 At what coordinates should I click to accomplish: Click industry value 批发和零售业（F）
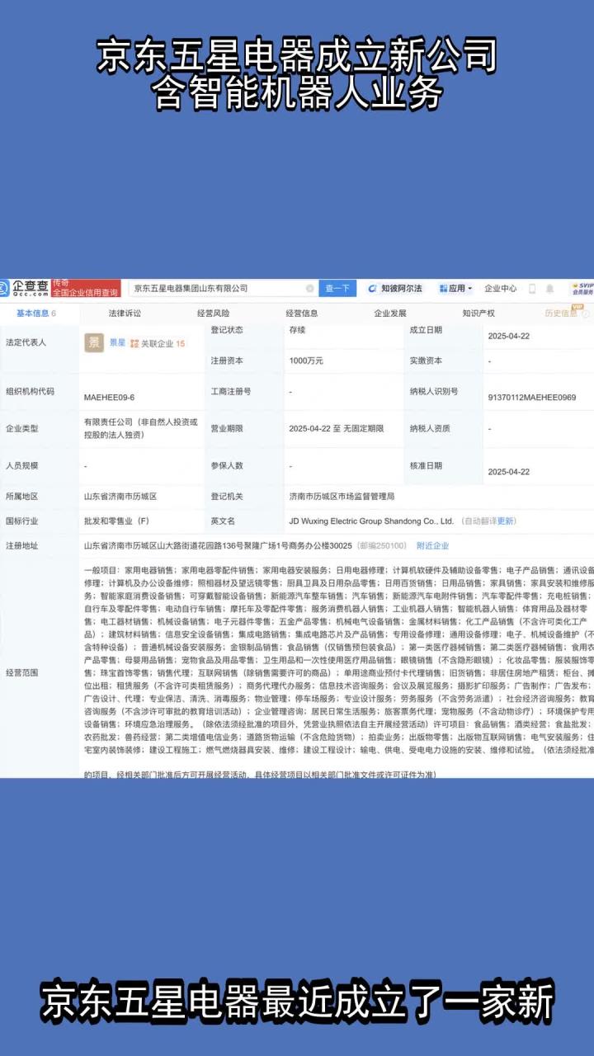[x=116, y=521]
